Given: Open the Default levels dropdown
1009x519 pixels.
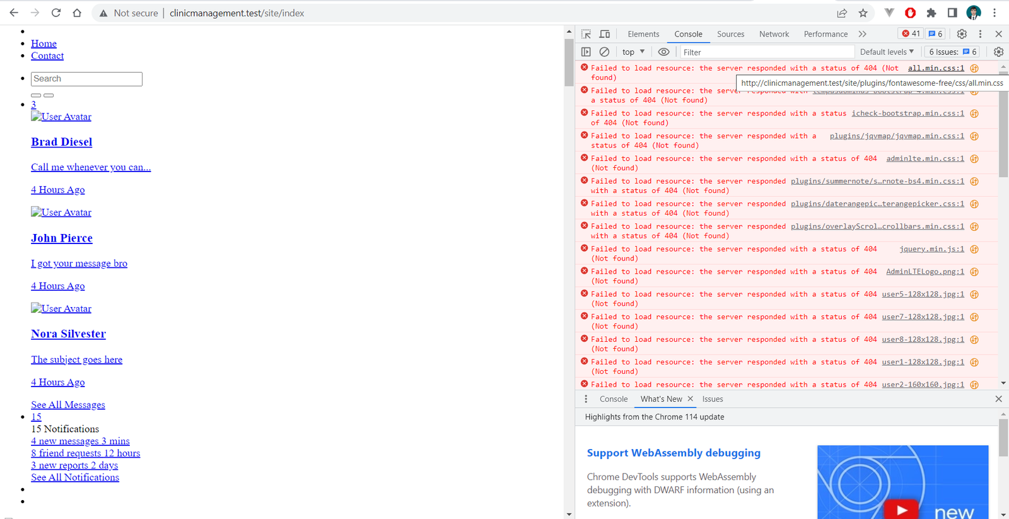Looking at the screenshot, I should [x=887, y=52].
